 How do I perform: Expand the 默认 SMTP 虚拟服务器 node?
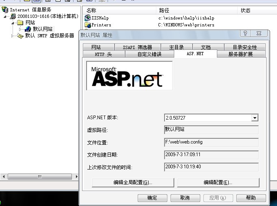click(x=12, y=36)
